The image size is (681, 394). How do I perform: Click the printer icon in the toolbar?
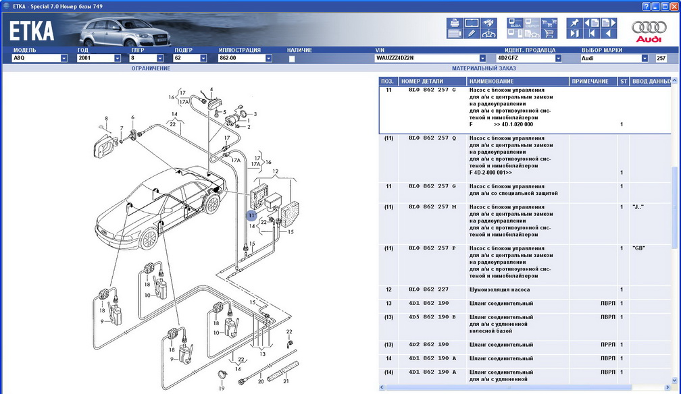click(x=455, y=22)
